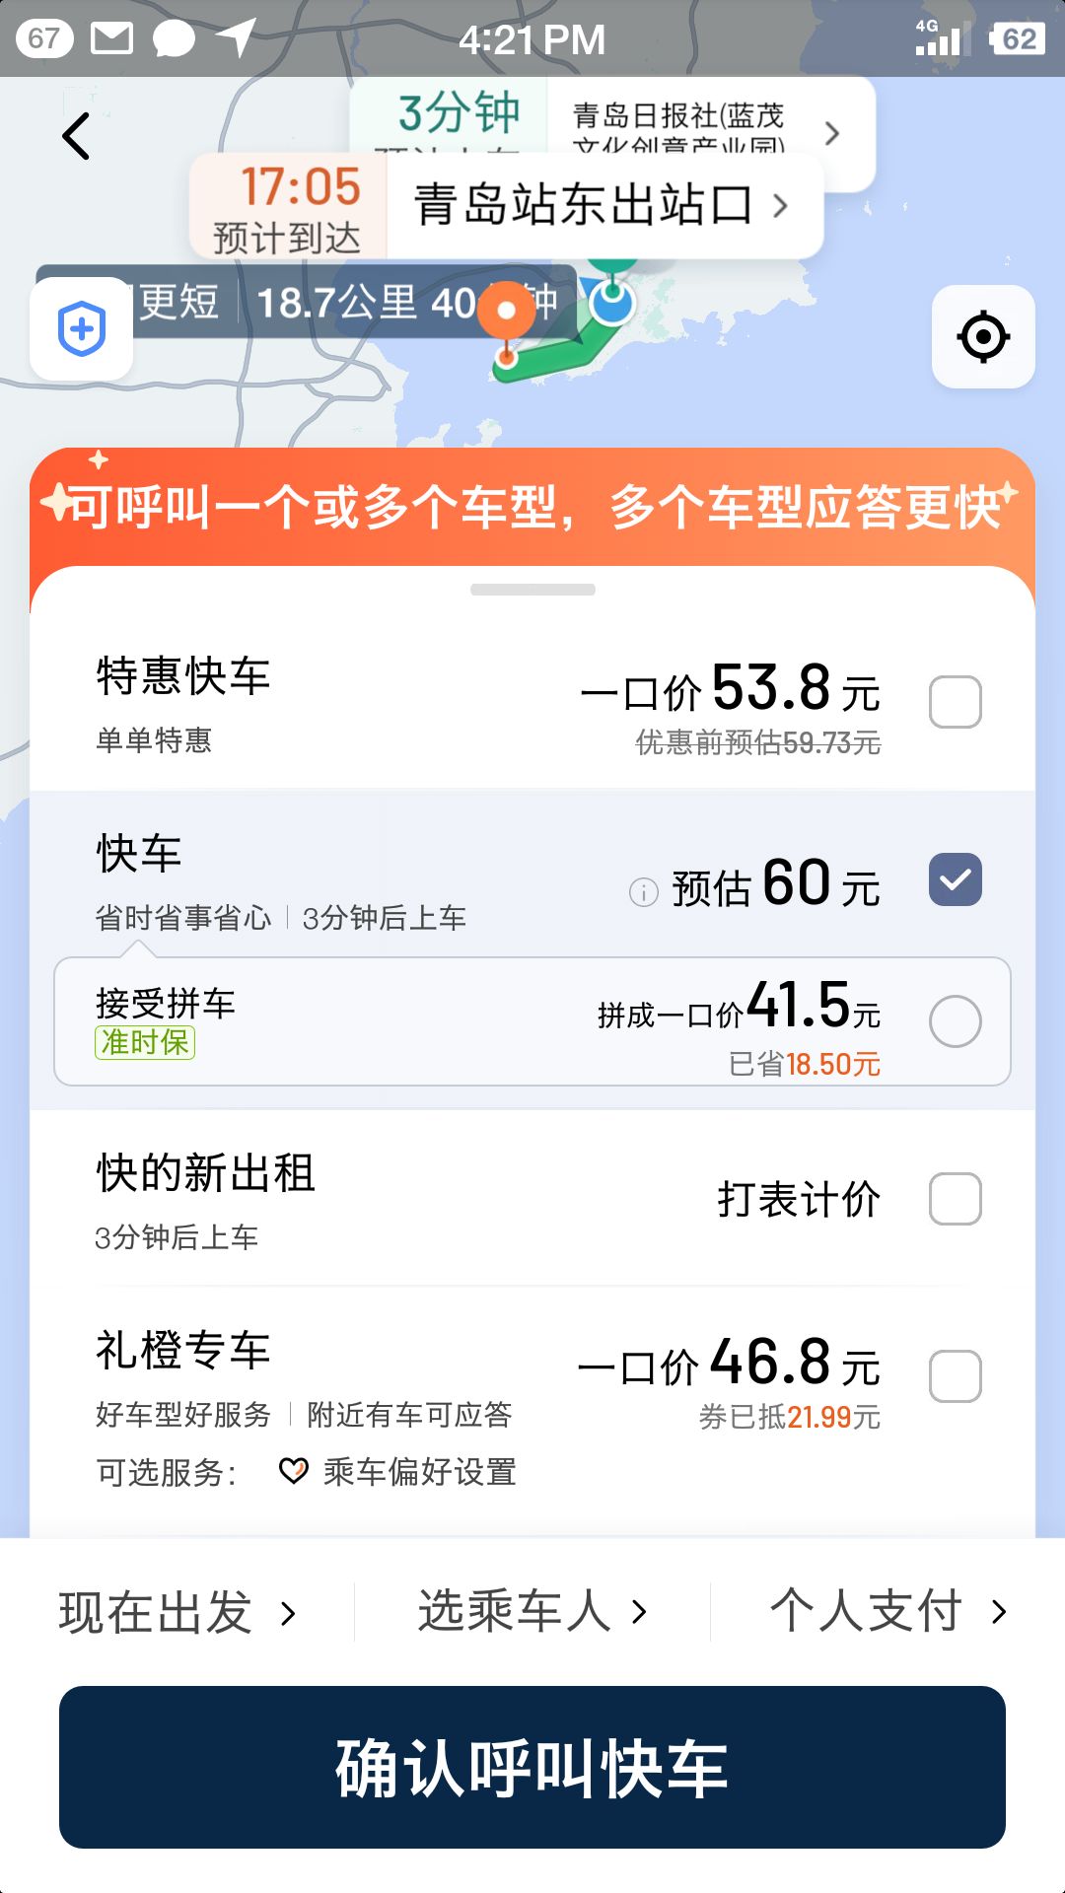Open the 个人支付 payment options
1065x1893 pixels.
(887, 1613)
